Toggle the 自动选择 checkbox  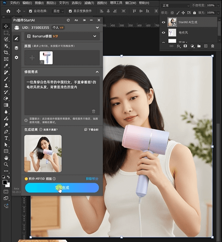[30, 11]
